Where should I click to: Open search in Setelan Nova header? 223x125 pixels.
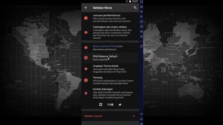(135, 8)
